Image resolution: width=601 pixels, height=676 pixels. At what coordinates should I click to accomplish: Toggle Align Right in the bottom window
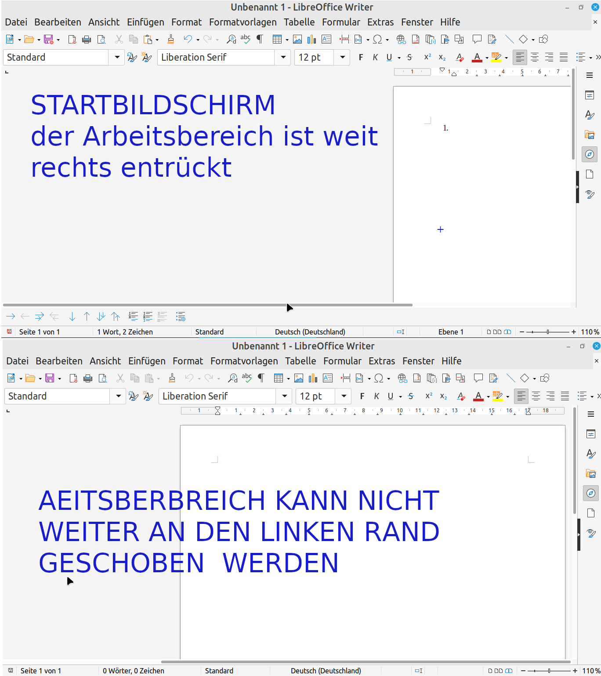coord(550,396)
